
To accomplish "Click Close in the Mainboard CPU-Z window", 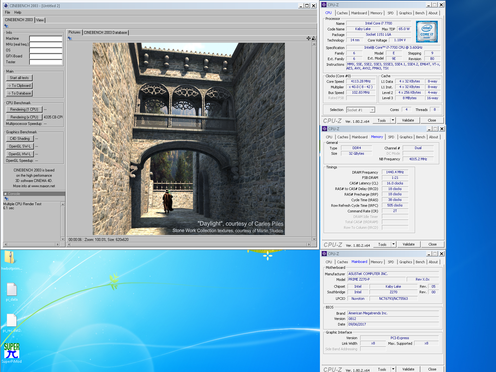I will [432, 369].
